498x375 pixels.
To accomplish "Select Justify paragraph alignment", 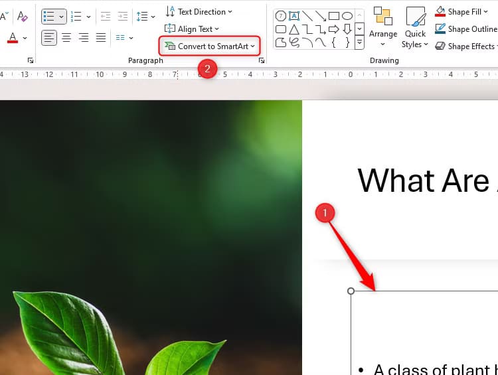I will (101, 38).
